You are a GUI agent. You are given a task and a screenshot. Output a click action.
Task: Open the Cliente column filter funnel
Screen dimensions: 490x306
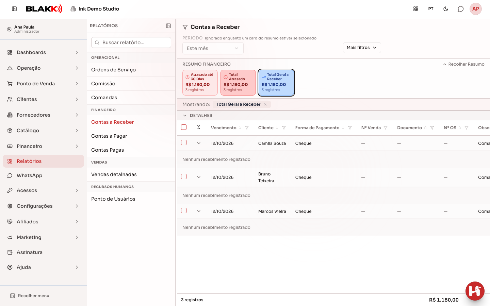(x=284, y=128)
